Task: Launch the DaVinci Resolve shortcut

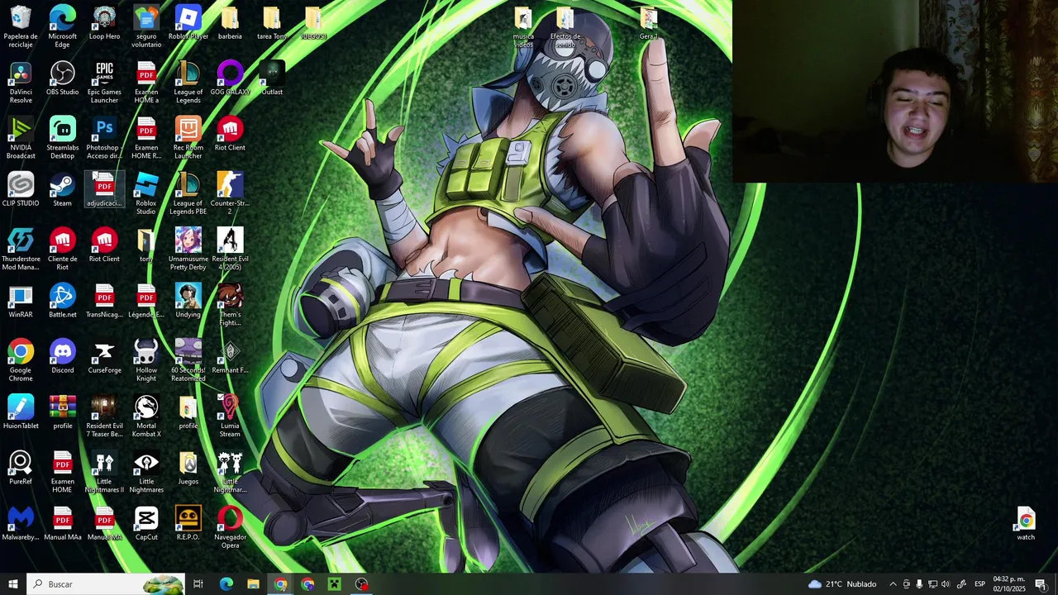Action: coord(21,83)
